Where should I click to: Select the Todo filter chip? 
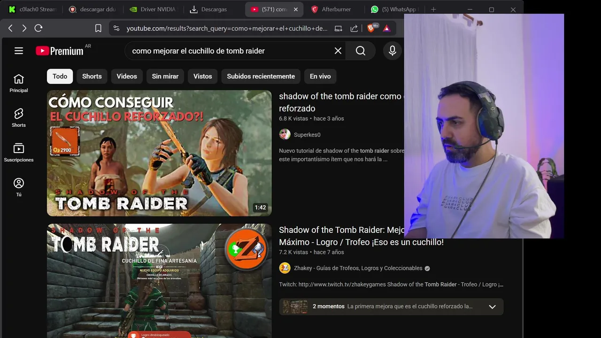[x=60, y=76]
